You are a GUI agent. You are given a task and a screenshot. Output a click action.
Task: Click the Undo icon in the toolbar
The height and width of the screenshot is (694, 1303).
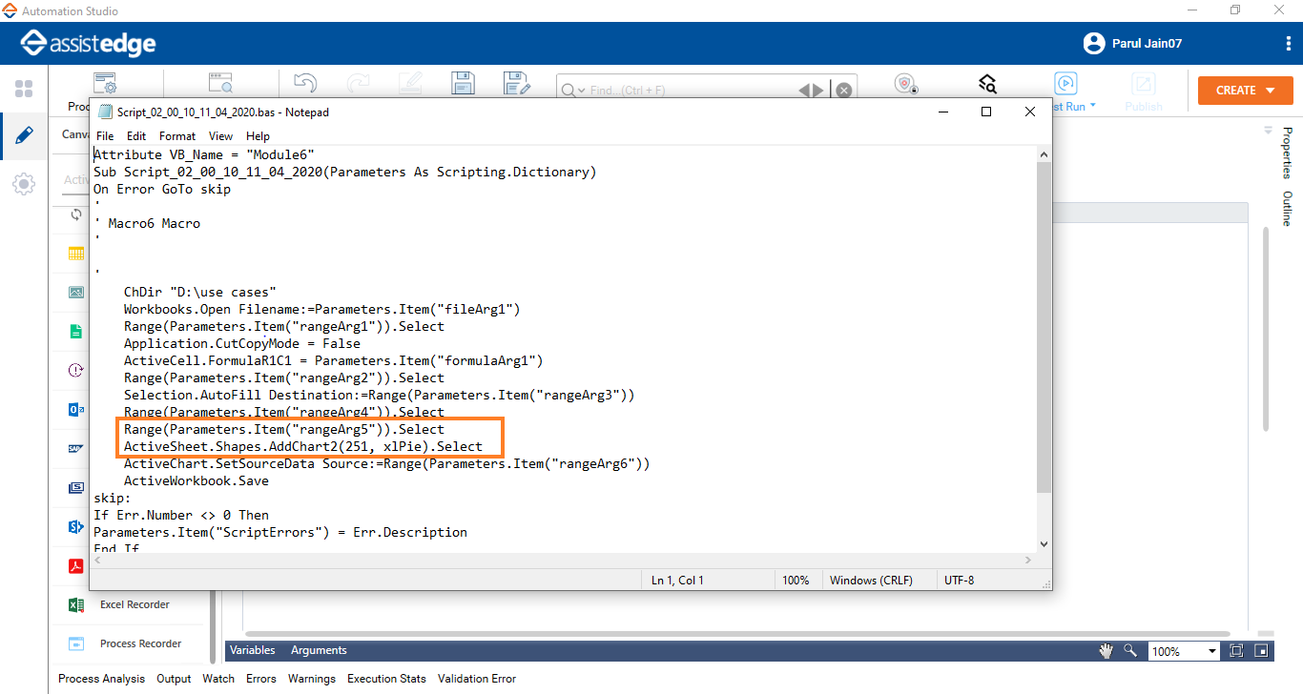coord(306,83)
